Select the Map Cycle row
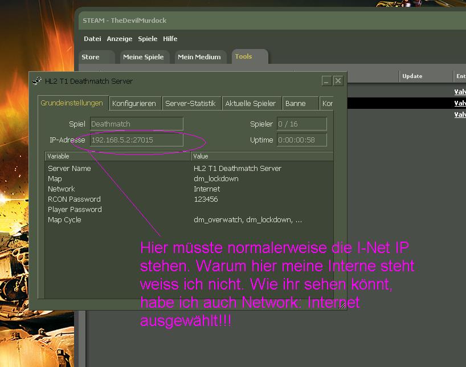466x367 pixels. tap(189, 220)
